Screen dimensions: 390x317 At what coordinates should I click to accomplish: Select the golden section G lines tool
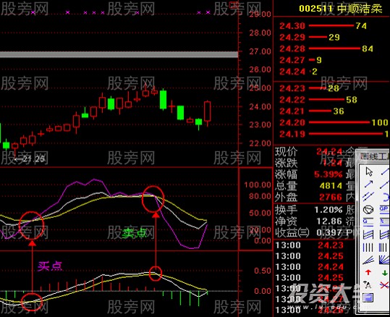click(x=368, y=222)
